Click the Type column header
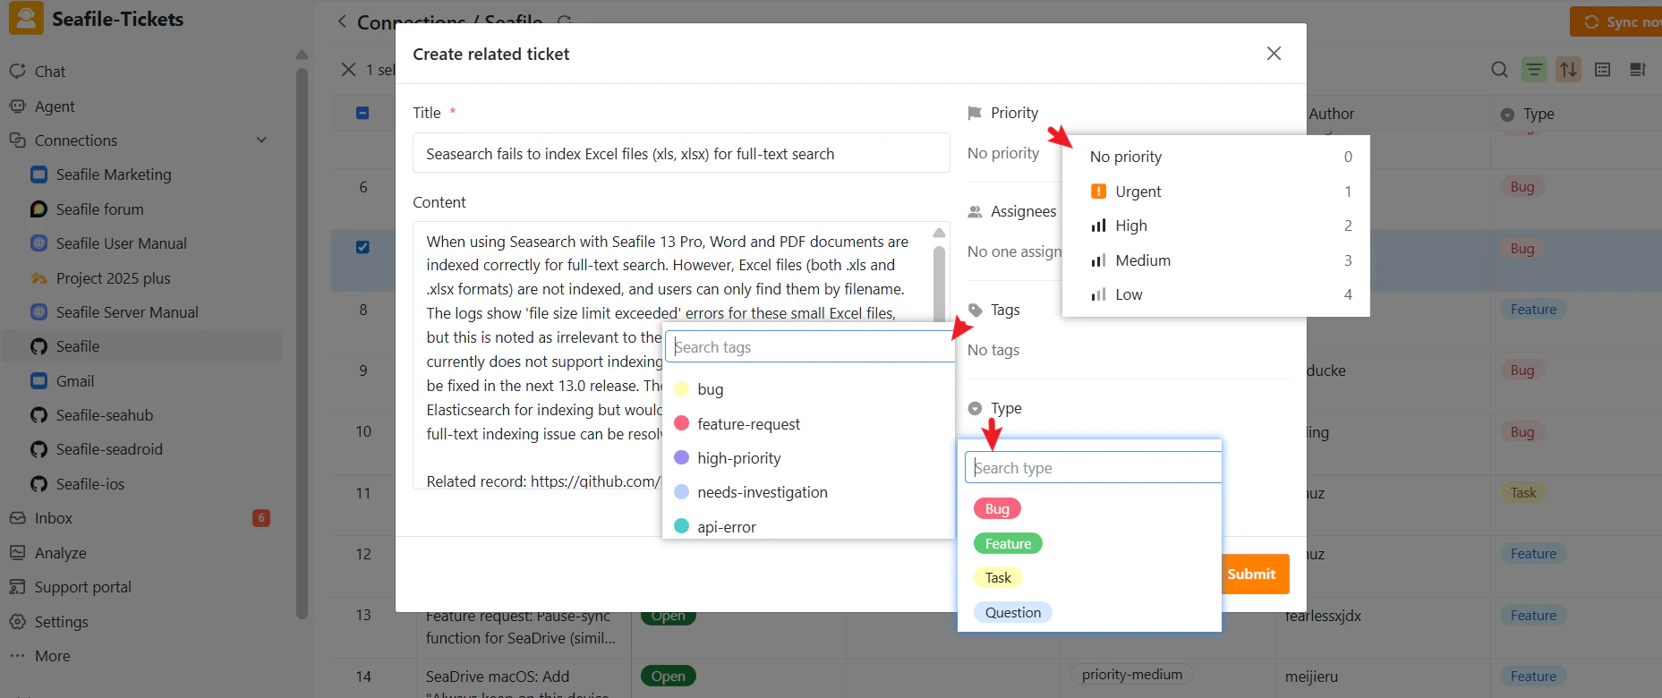This screenshot has height=698, width=1662. (x=1538, y=115)
